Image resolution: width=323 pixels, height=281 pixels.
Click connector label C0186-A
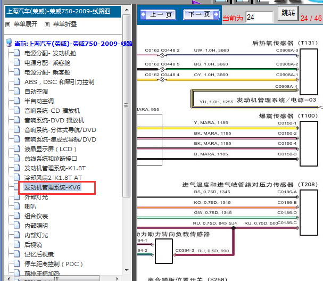tap(287, 192)
